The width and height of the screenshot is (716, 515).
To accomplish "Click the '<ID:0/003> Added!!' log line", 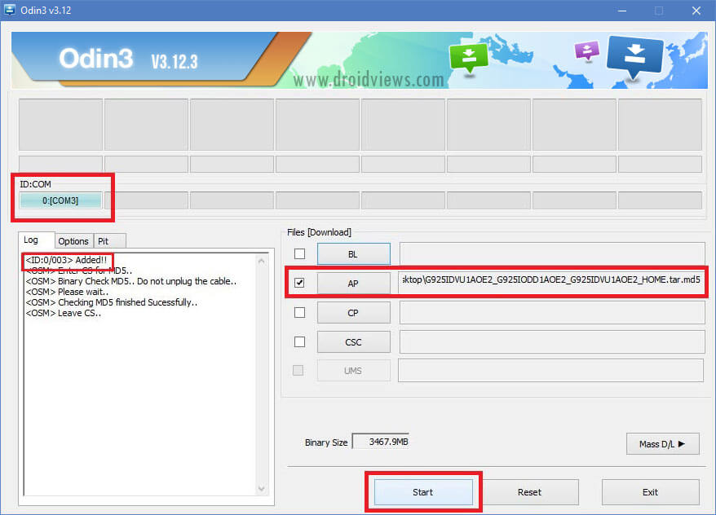I will [x=66, y=260].
